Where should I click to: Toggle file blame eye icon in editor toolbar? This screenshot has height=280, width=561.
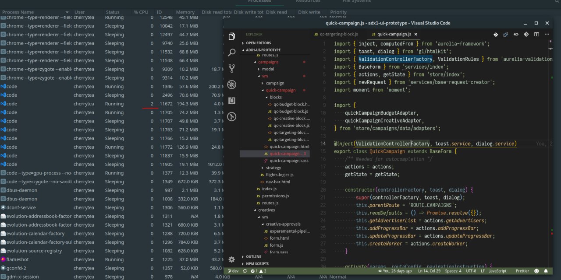(x=516, y=34)
